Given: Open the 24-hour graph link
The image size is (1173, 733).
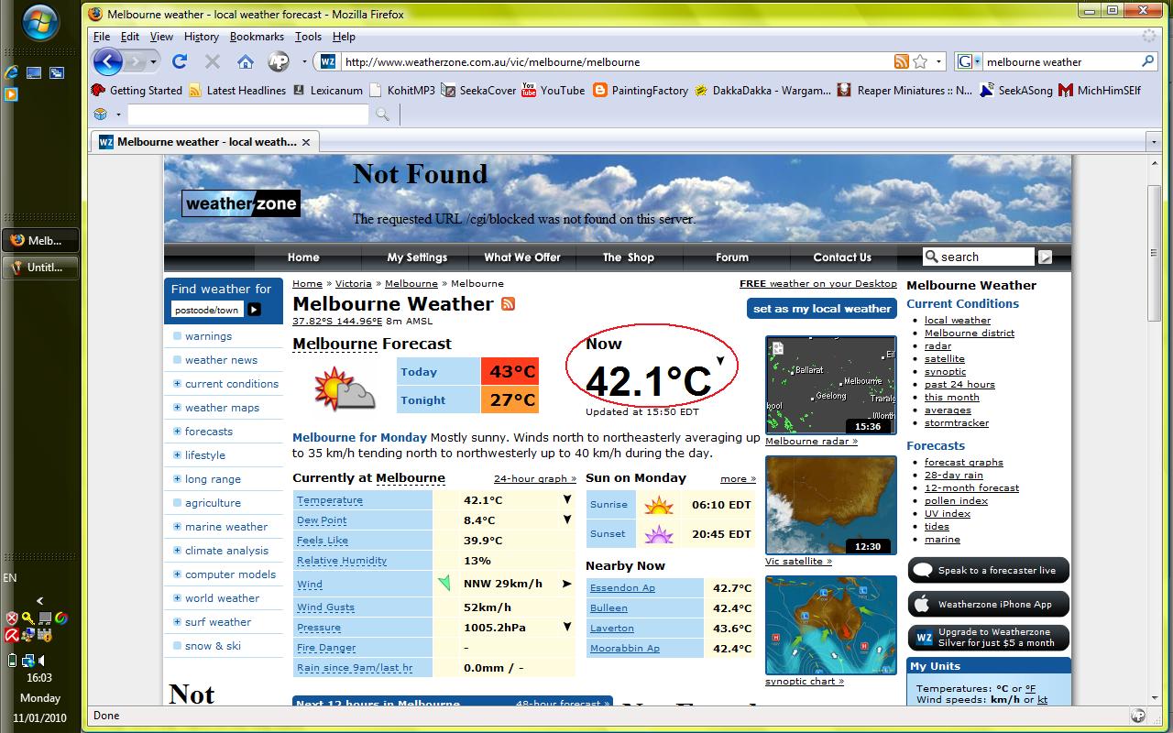Looking at the screenshot, I should (534, 478).
